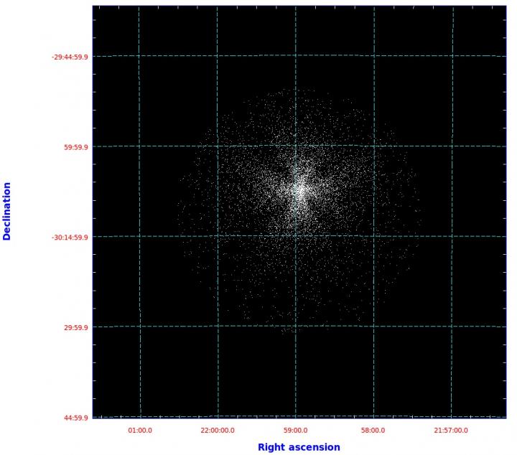This screenshot has width=517, height=455.
Task: Click grid crossing of 22:00:00.0 and 59:59.9 lines
Action: point(218,146)
